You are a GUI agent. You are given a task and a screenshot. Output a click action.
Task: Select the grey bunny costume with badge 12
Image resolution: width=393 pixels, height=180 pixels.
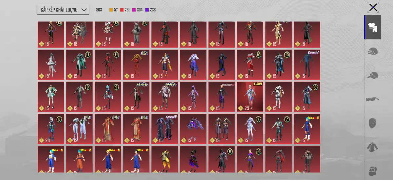tap(136, 35)
